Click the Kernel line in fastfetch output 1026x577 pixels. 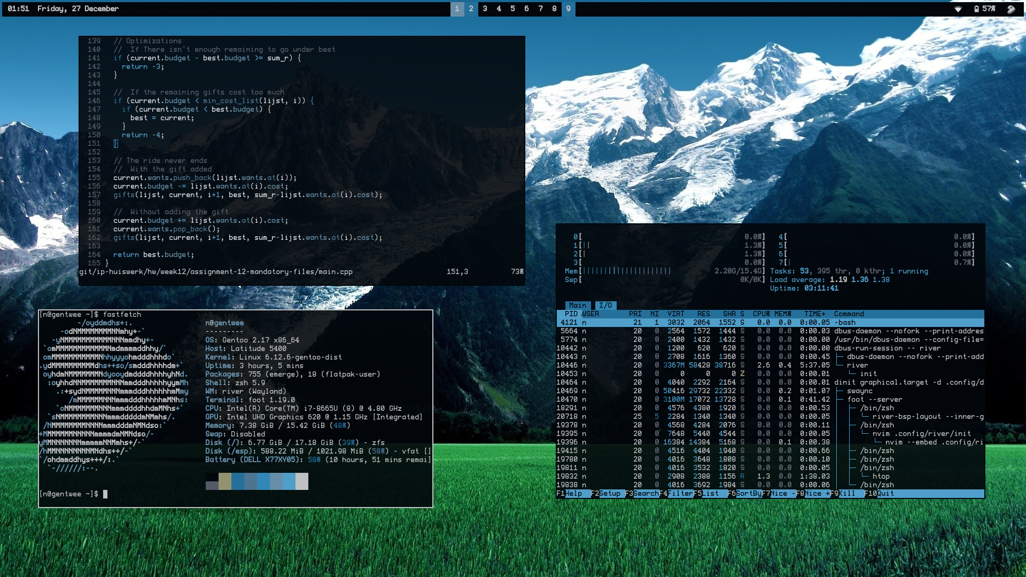tap(274, 357)
